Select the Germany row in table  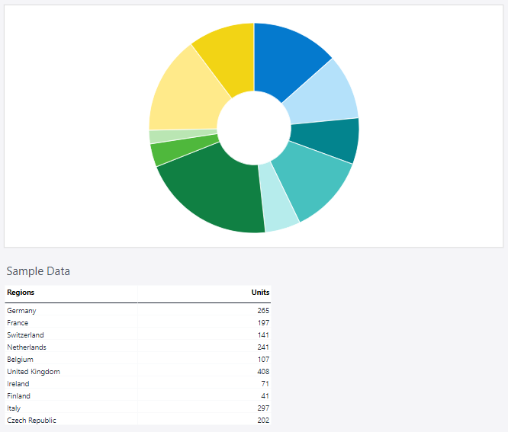click(x=138, y=310)
